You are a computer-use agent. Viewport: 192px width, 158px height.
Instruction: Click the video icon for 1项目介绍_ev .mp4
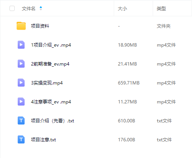pos(21,45)
